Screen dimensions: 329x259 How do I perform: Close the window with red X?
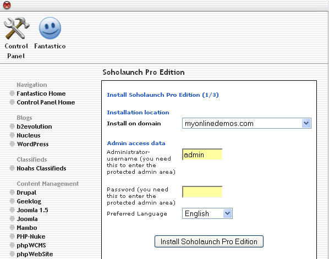click(7, 5)
